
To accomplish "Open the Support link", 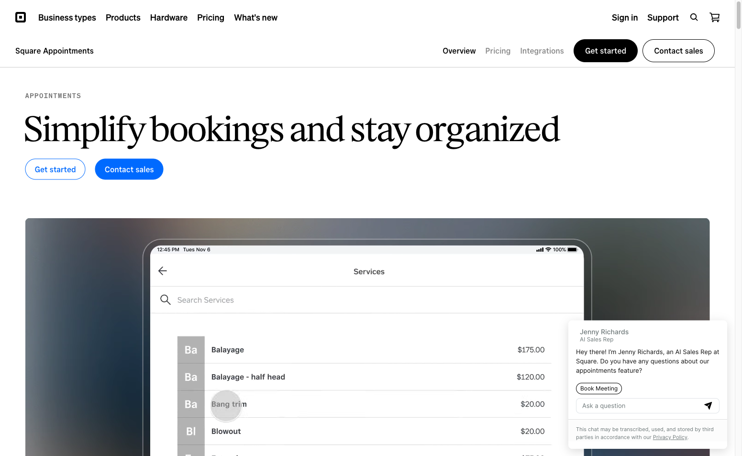I will 663,18.
